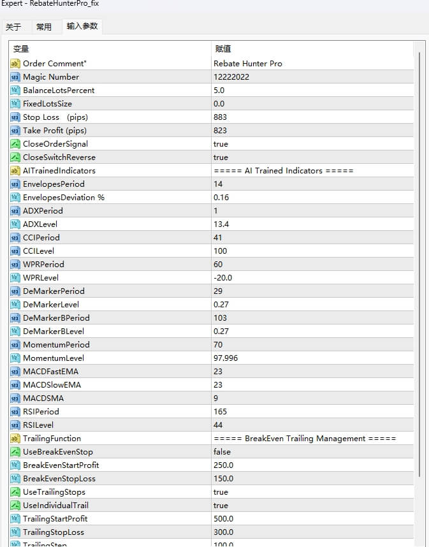This screenshot has width=429, height=547.
Task: Select the RSIPeriod value 165
Action: pos(220,412)
